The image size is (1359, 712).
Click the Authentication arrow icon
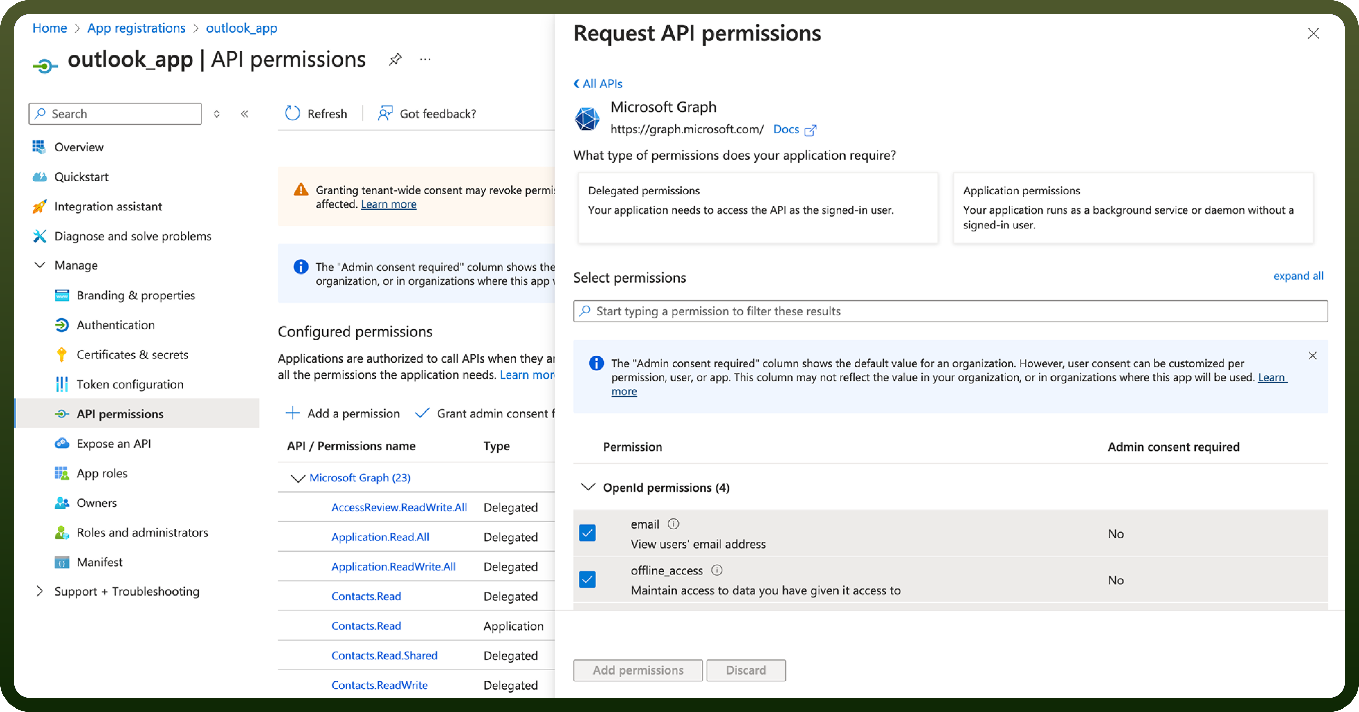[x=62, y=325]
